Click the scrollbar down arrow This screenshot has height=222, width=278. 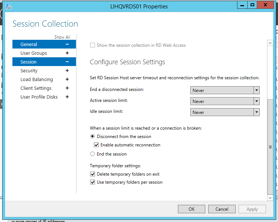coord(270,198)
